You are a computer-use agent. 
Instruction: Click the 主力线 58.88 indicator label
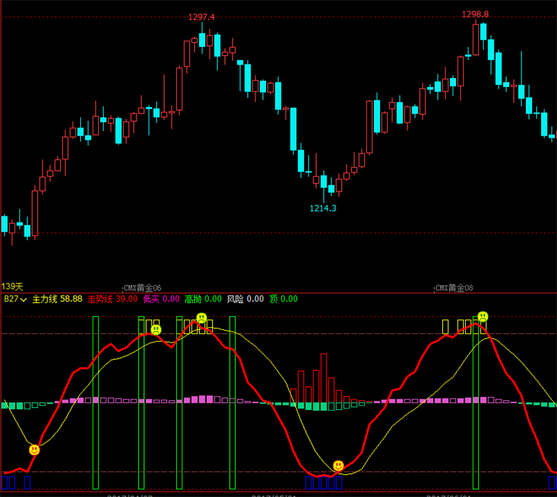[x=57, y=299]
